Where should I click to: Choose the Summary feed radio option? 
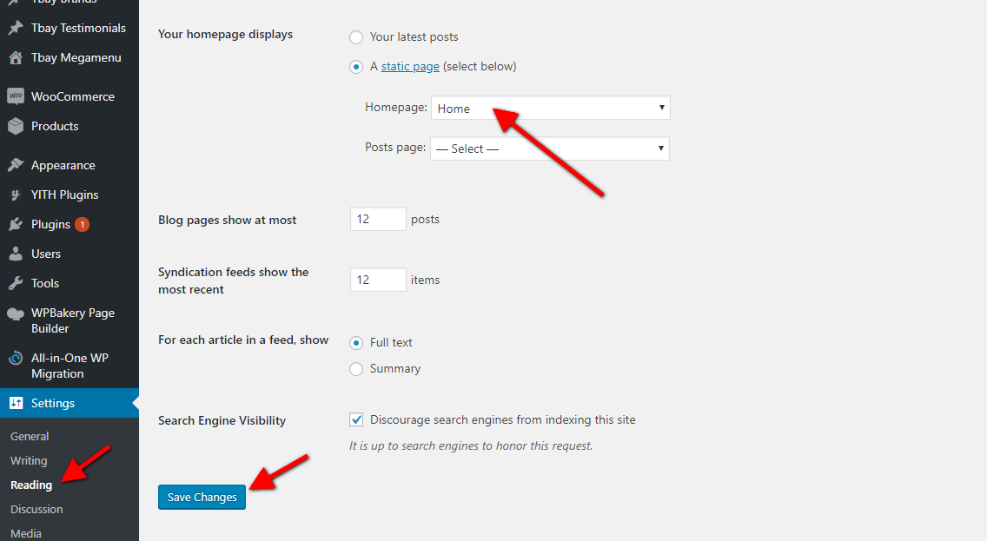coord(356,369)
